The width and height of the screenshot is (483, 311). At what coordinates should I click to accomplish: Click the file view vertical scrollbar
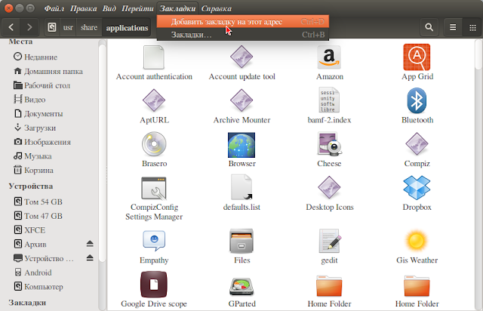tap(478, 55)
